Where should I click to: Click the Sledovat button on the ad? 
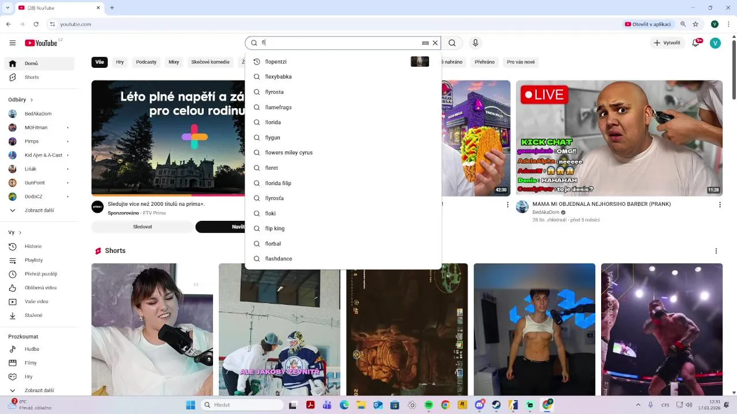142,227
